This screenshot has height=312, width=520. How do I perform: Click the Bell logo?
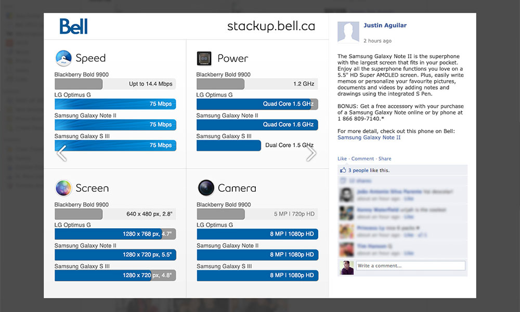(74, 26)
